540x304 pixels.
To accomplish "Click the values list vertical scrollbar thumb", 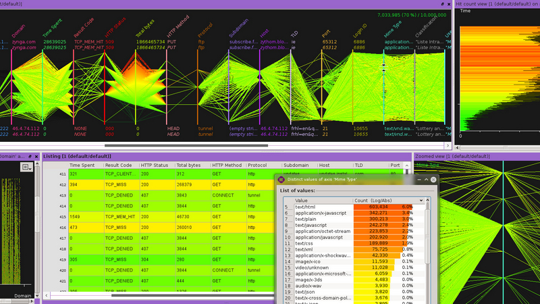I will click(428, 236).
